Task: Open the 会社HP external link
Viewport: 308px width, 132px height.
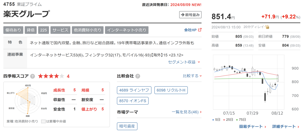Action: click(x=193, y=30)
